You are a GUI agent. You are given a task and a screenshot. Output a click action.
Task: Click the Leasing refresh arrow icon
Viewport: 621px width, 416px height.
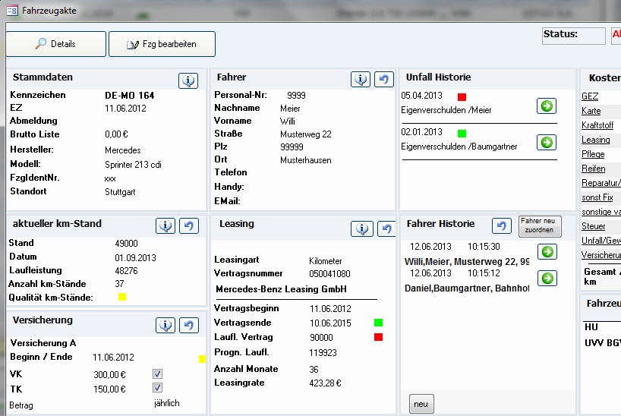386,228
